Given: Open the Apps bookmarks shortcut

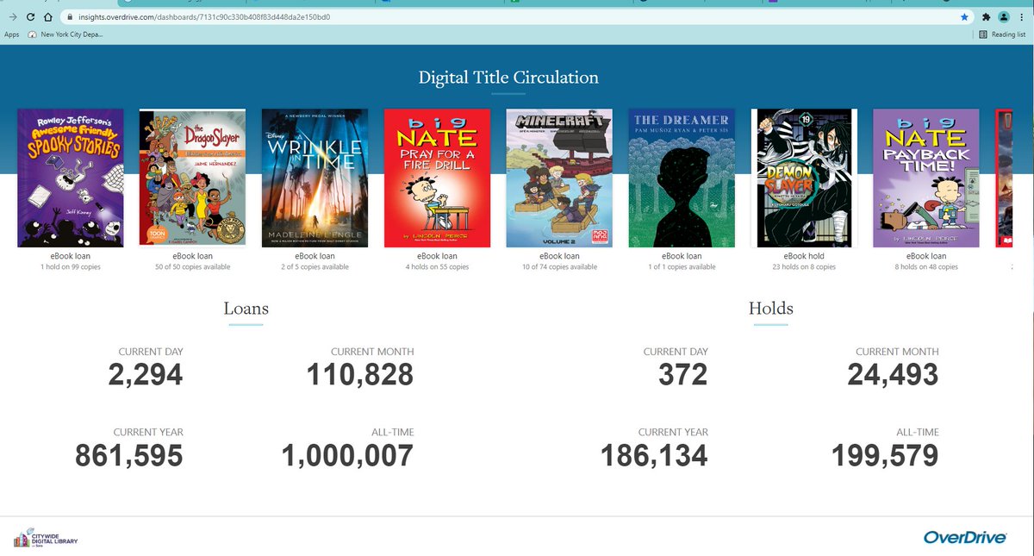Looking at the screenshot, I should 12,34.
